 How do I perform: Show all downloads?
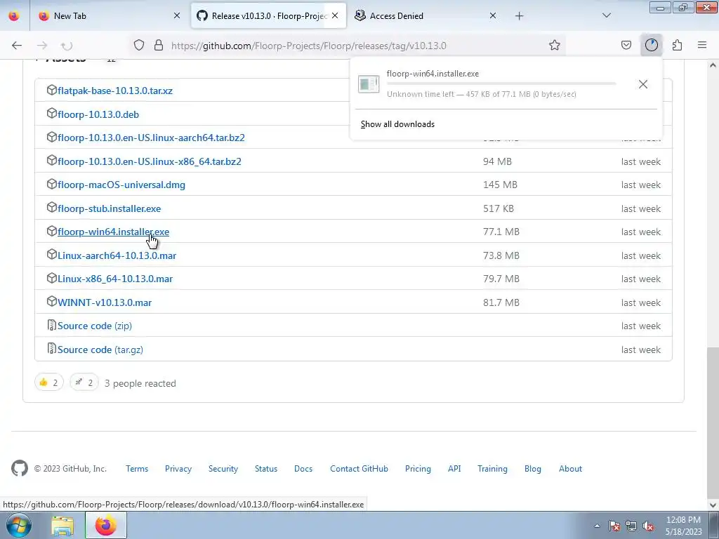coord(397,124)
